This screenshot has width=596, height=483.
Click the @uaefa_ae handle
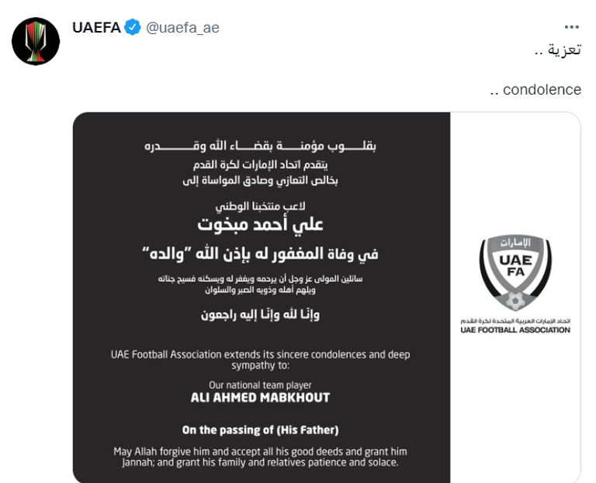pyautogui.click(x=182, y=28)
